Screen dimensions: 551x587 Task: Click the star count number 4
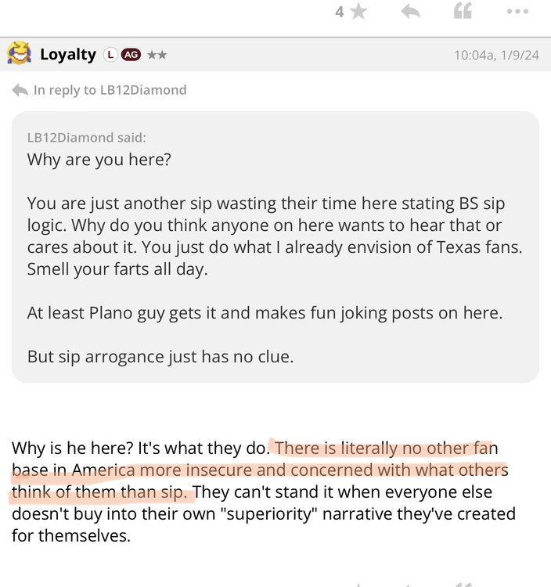(x=339, y=12)
